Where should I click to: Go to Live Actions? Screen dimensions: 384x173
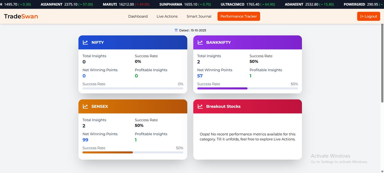pos(167,16)
